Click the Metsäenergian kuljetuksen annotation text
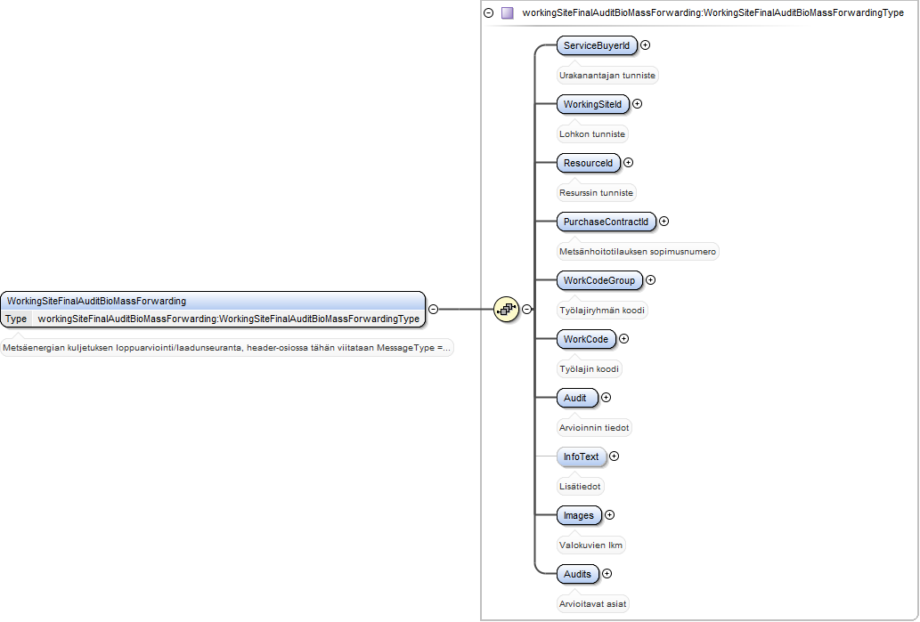 pos(226,348)
